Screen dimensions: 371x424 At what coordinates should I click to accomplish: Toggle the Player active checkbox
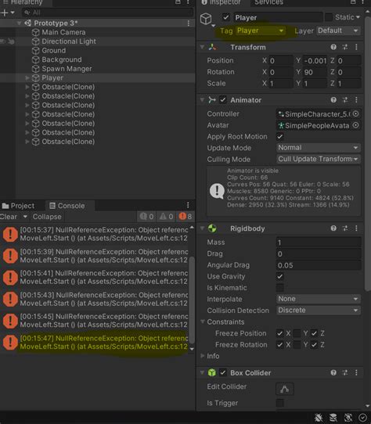tap(226, 17)
